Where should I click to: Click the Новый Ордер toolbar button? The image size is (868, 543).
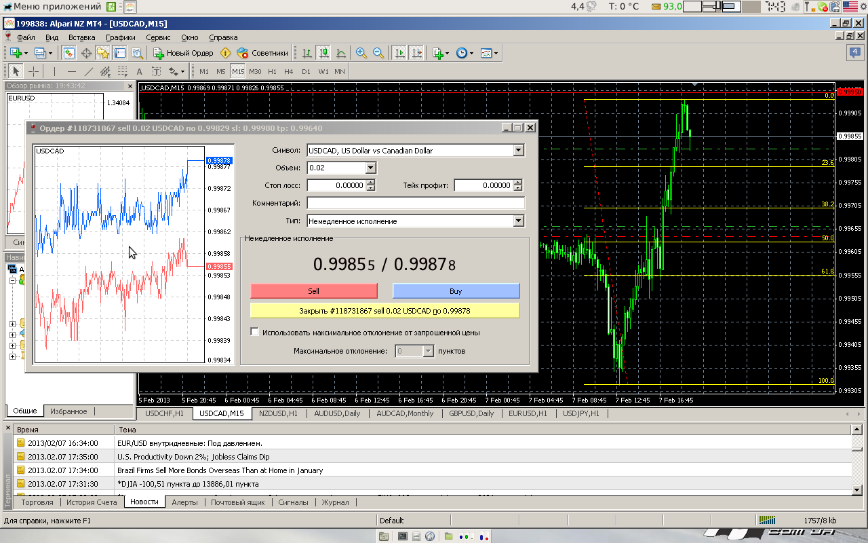183,53
